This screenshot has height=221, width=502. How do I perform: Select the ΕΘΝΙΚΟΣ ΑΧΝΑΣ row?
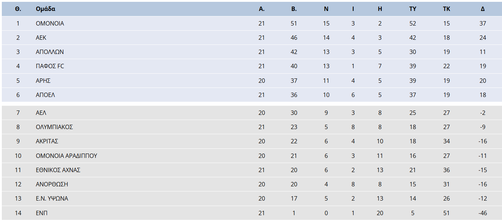coord(58,170)
